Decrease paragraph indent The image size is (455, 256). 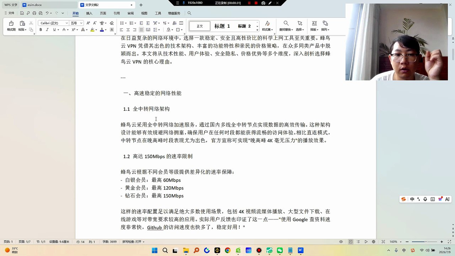coord(141,23)
